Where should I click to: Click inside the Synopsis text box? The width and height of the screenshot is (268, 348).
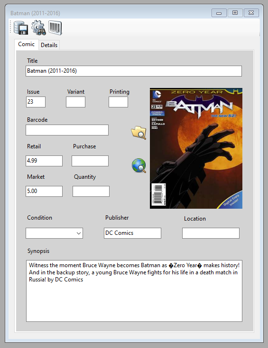pyautogui.click(x=134, y=291)
